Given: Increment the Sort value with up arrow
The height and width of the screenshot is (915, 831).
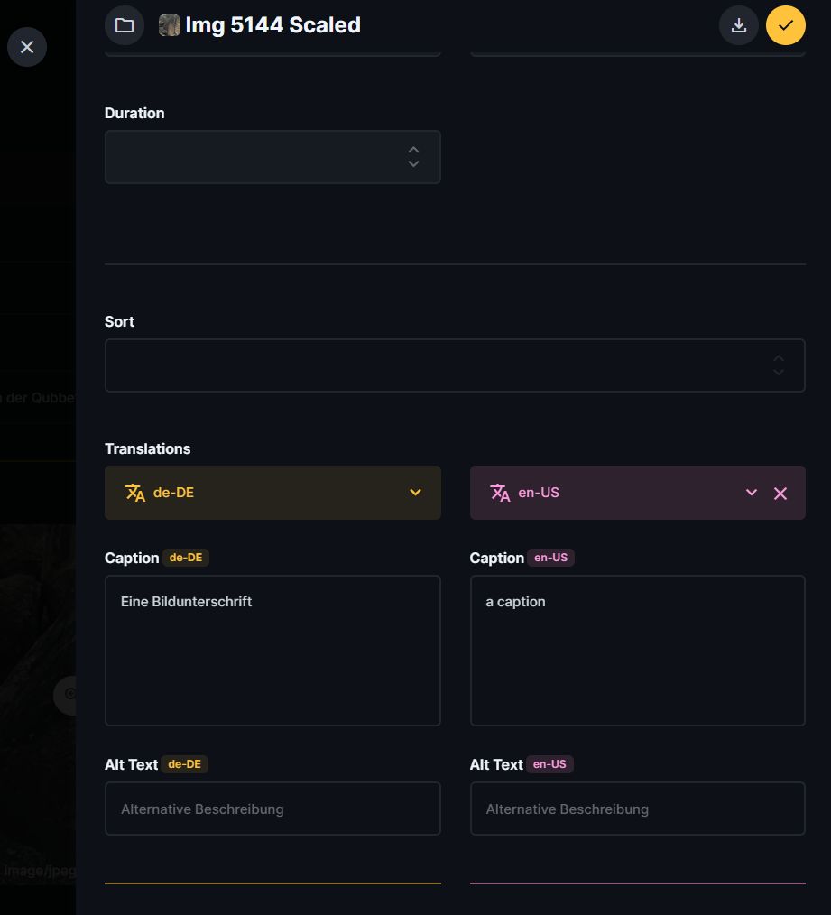Looking at the screenshot, I should [x=778, y=358].
